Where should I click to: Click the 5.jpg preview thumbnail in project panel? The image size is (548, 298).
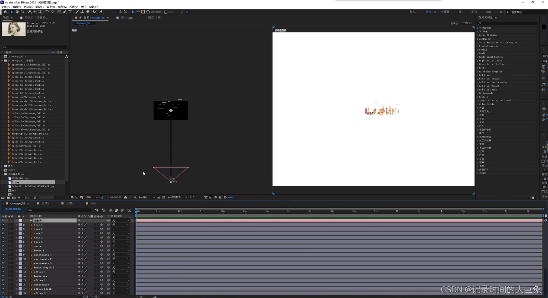click(x=14, y=29)
